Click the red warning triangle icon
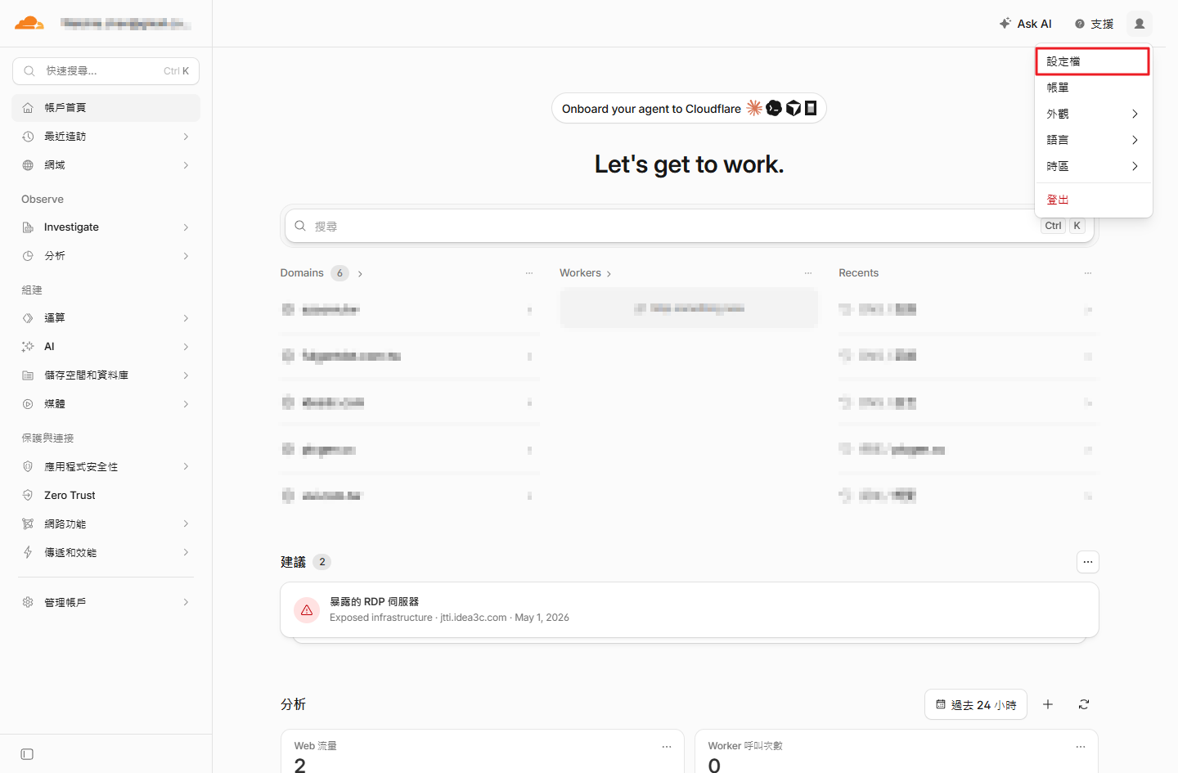The width and height of the screenshot is (1178, 773). coord(307,610)
